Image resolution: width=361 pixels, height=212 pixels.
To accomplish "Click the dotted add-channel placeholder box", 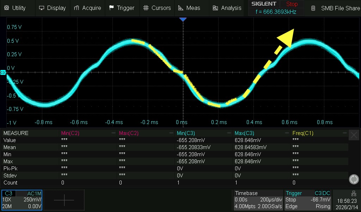I will point(64,200).
